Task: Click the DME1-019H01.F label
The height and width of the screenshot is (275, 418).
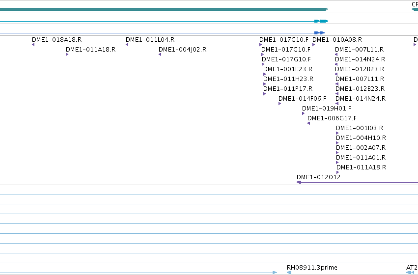Action: [x=327, y=109]
